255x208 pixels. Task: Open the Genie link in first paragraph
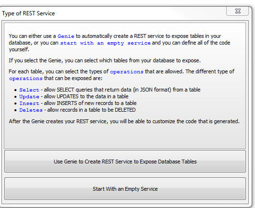coord(66,36)
